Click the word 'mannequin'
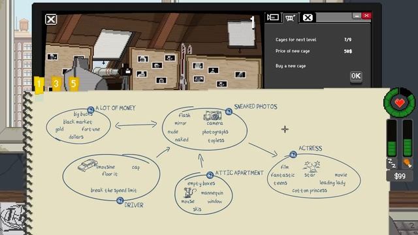The image size is (418, 235). click(x=212, y=193)
